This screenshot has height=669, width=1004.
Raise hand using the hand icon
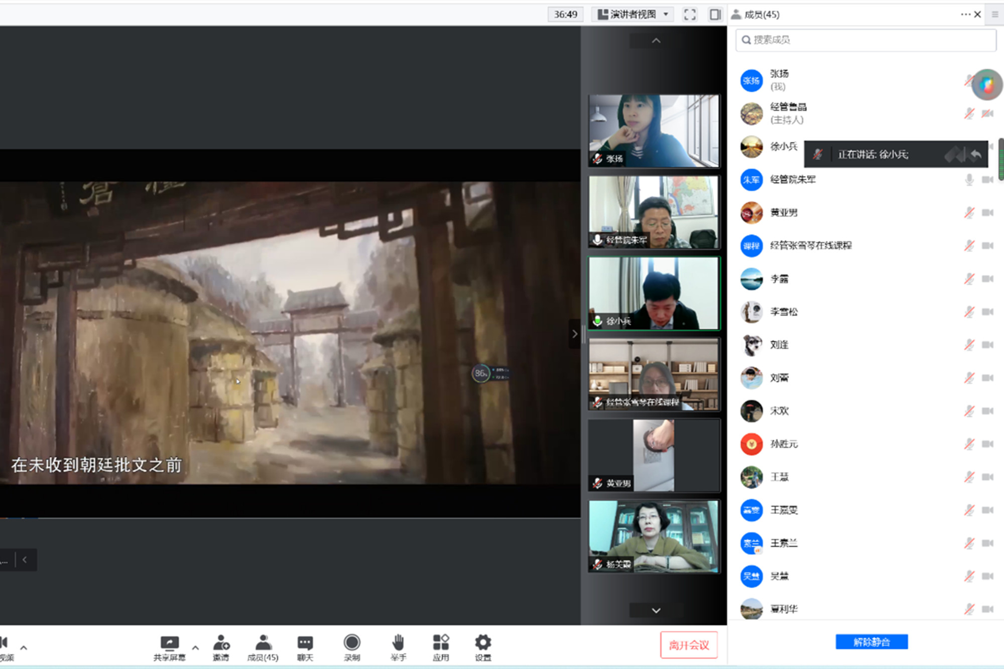point(398,643)
